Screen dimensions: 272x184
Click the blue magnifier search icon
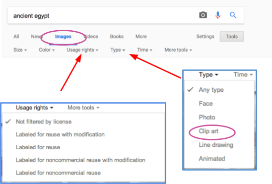(233, 15)
